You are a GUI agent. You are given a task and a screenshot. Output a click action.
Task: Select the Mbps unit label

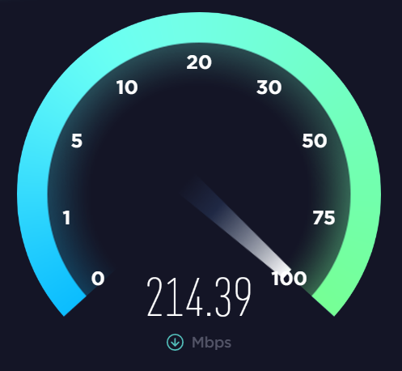pos(211,343)
